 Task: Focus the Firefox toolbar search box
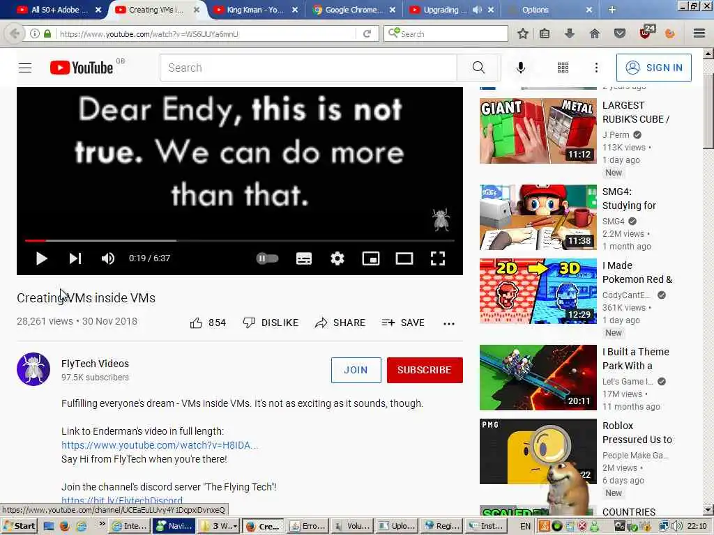tap(446, 33)
